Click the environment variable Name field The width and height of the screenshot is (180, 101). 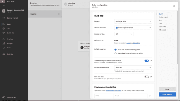tap(104, 96)
